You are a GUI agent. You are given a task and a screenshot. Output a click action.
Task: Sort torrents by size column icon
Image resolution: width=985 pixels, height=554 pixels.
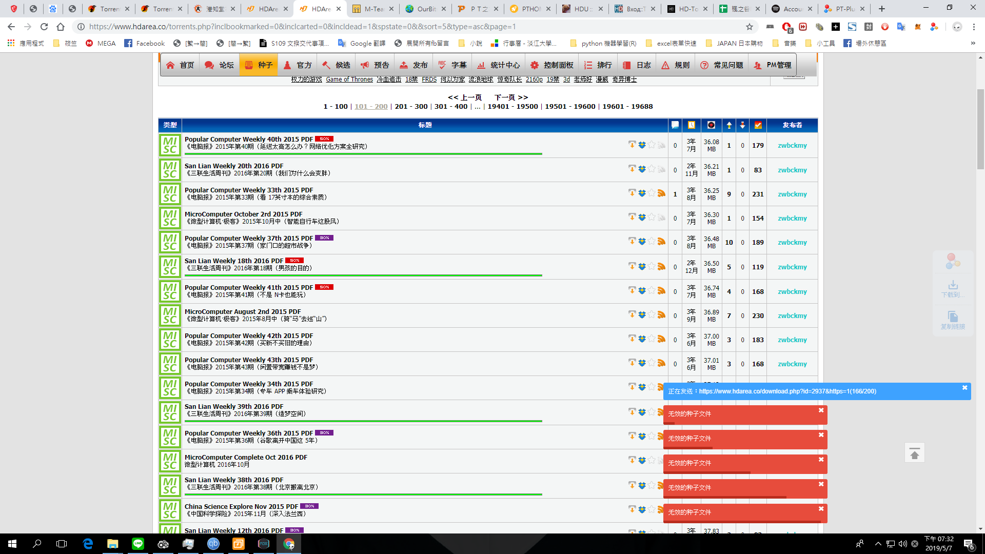711,125
